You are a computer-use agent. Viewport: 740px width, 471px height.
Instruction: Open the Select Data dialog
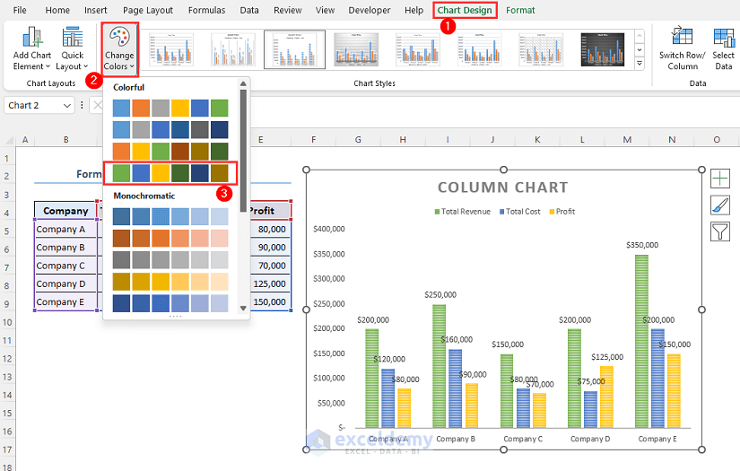[724, 49]
